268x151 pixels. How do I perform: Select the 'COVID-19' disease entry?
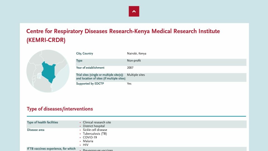pyautogui.click(x=90, y=138)
